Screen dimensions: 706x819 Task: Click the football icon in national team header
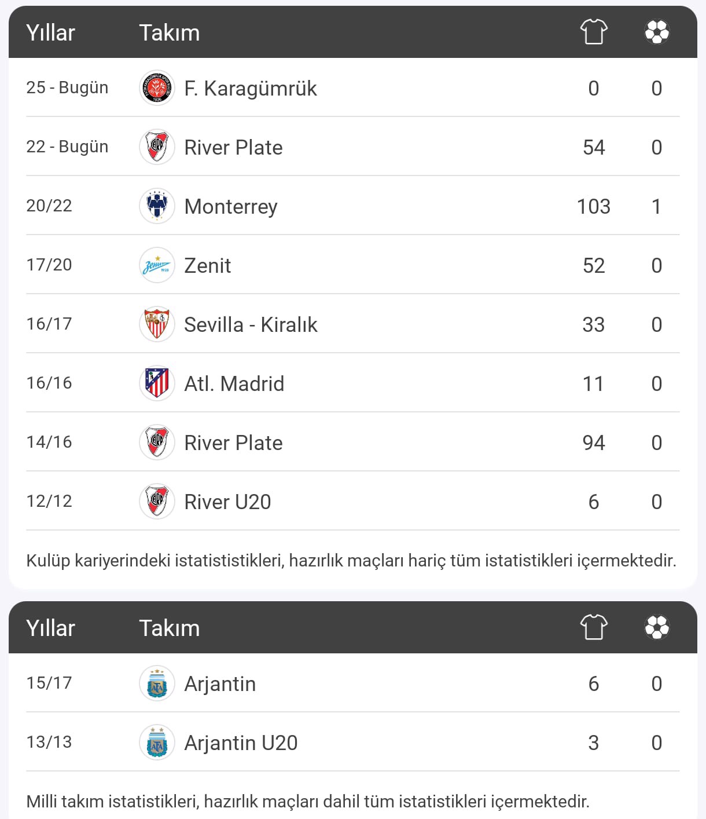click(657, 627)
